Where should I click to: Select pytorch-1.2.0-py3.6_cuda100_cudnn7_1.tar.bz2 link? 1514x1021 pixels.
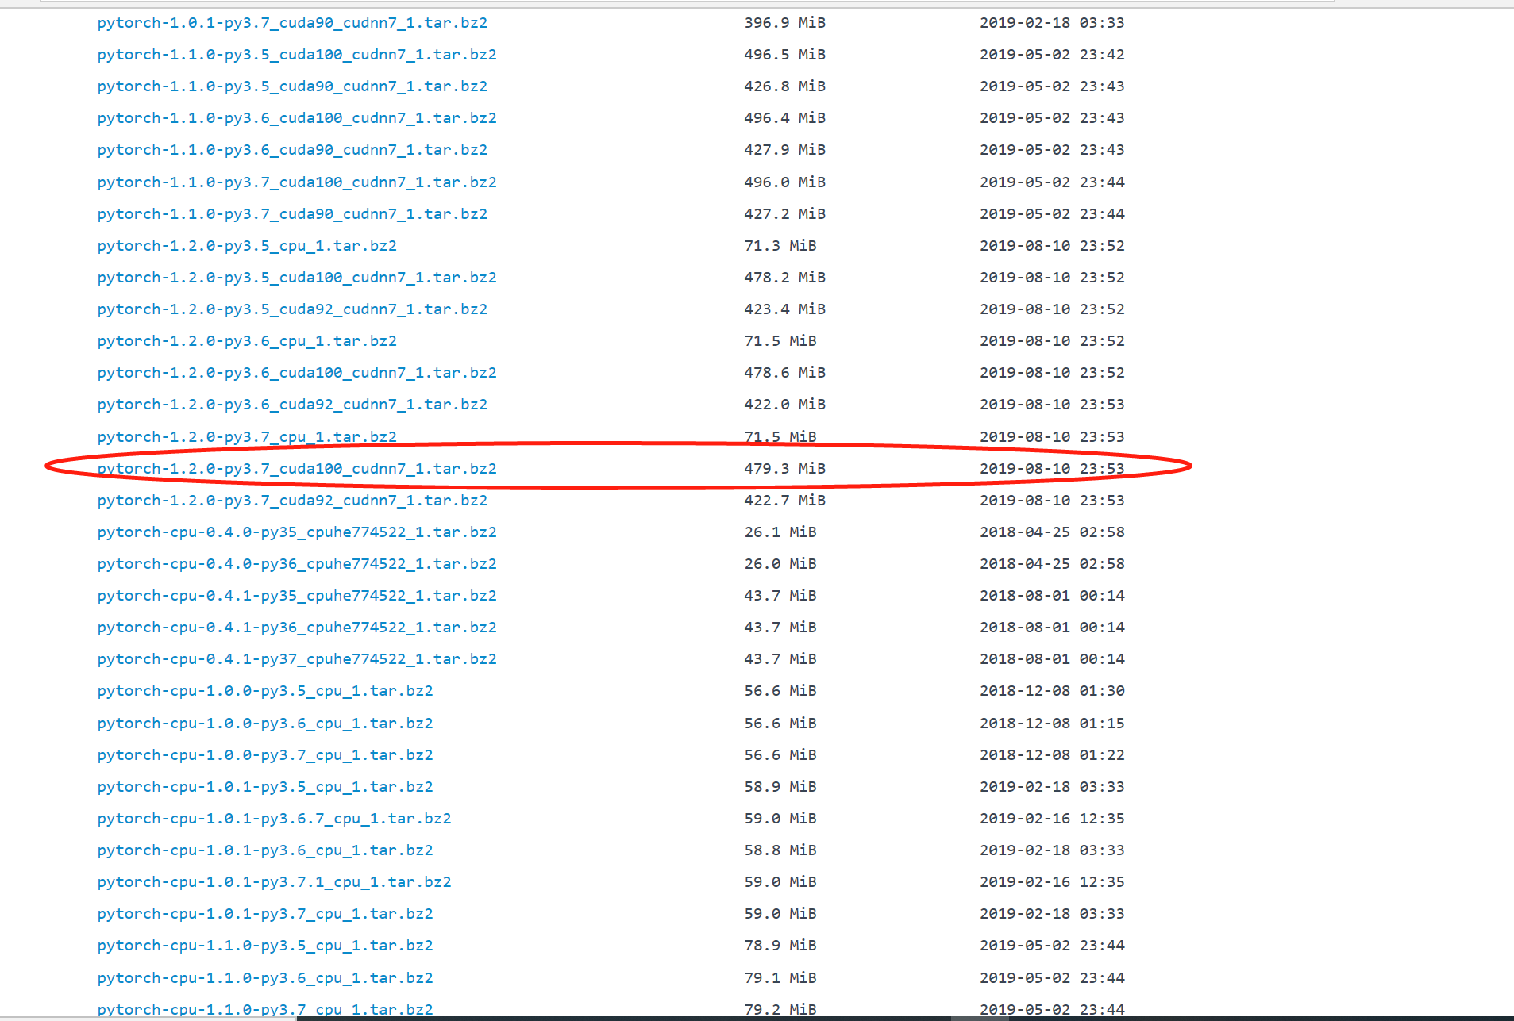(x=297, y=373)
